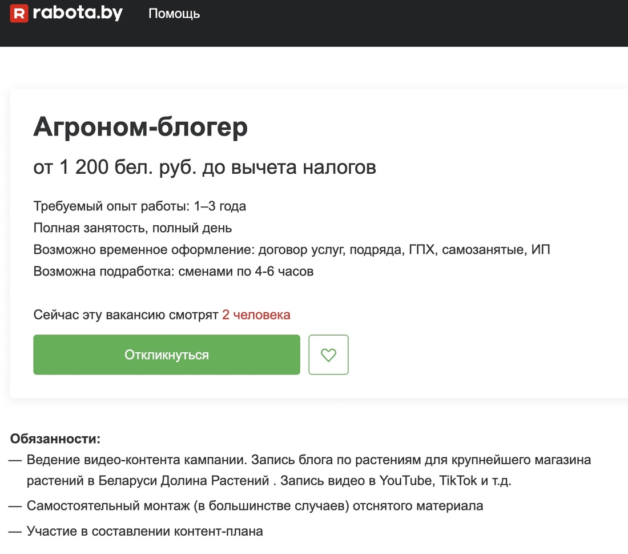Add vacancy to favorites with heart icon

pyautogui.click(x=328, y=354)
